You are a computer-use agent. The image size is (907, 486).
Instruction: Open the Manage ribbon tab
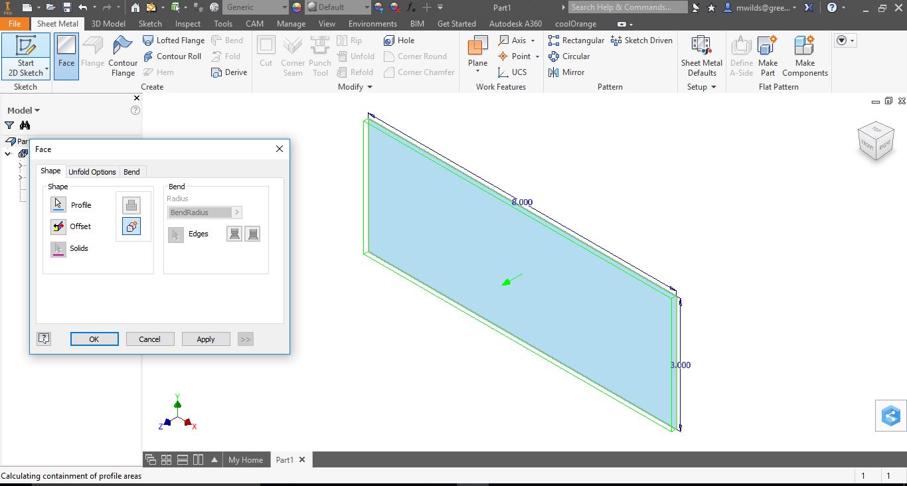(x=291, y=23)
